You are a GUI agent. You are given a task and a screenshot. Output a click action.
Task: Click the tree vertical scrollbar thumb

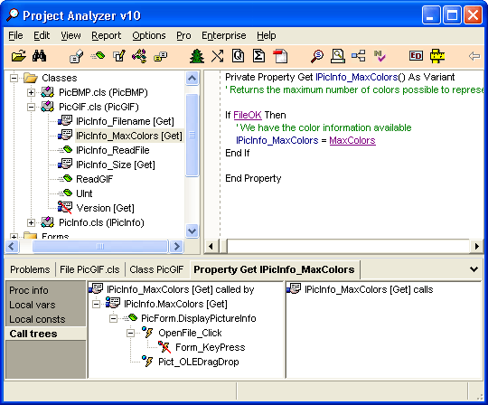tap(192, 135)
